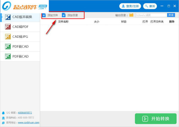
Task: Click the CAD版本转换 arrows icon
Action: [8, 17]
